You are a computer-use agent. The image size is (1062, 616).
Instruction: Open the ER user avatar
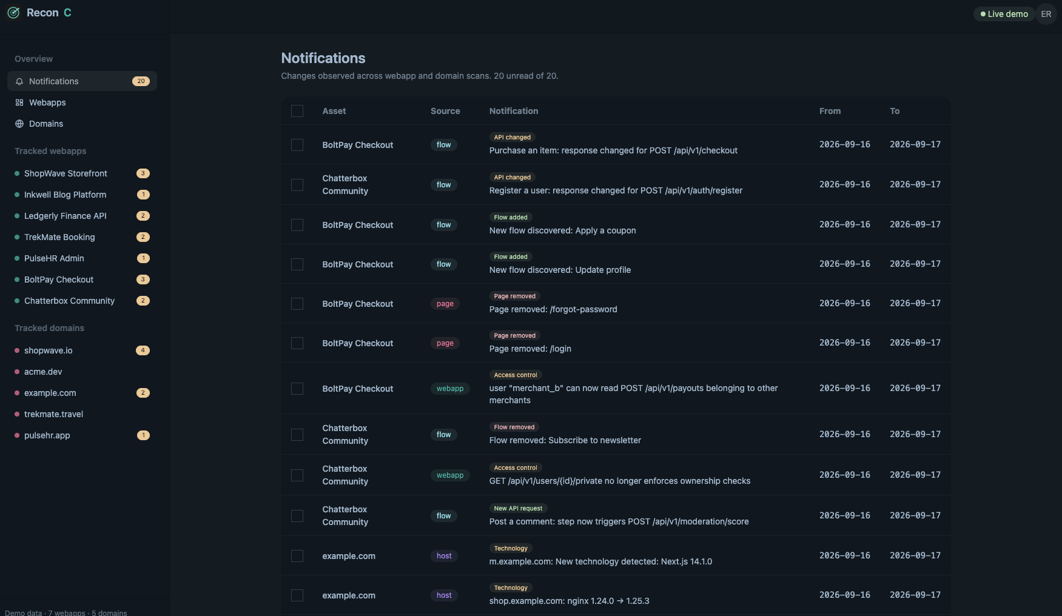[1046, 14]
